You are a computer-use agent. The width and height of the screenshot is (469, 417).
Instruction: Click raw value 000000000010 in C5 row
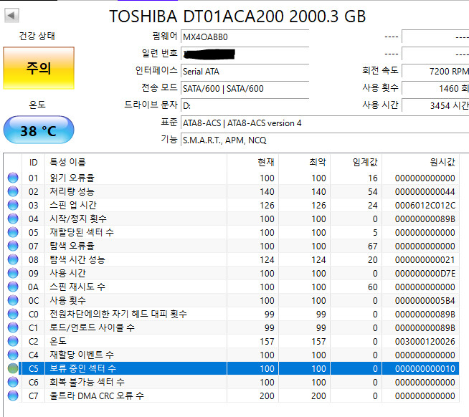(425, 368)
